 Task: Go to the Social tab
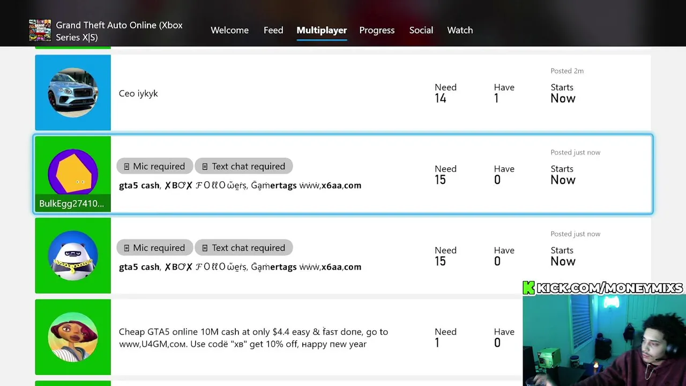click(421, 30)
